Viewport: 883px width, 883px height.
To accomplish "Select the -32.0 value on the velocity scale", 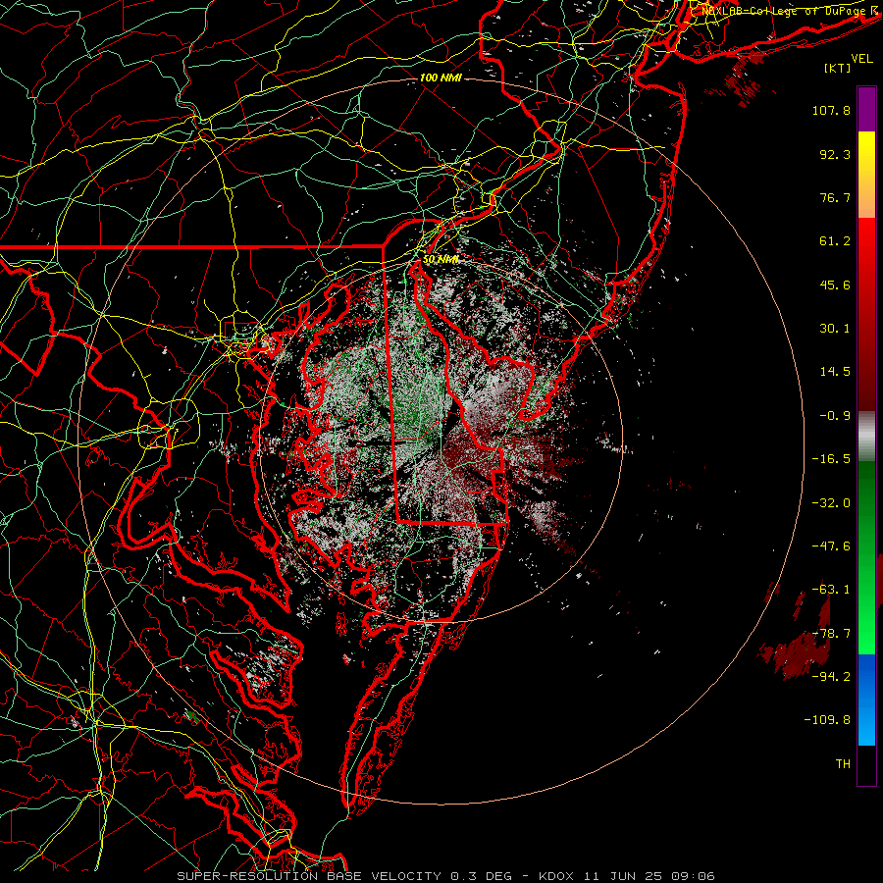I will click(831, 503).
